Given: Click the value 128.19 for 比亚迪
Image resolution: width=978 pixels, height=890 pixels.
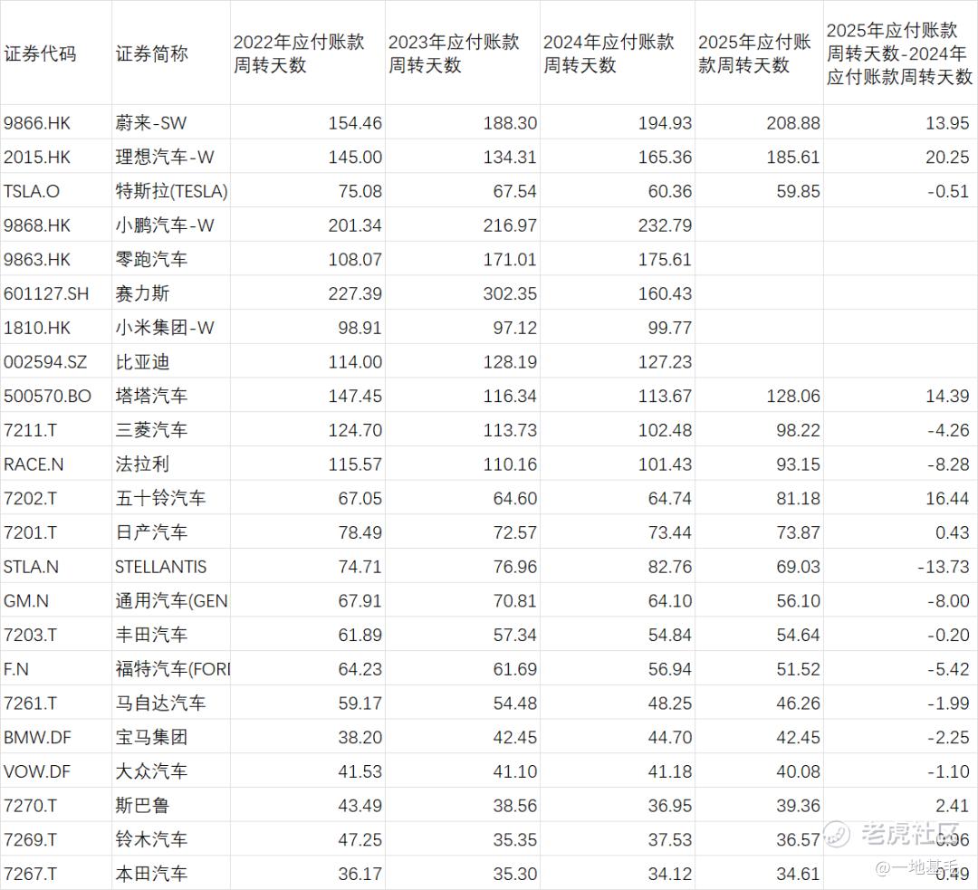Looking at the screenshot, I should point(510,362).
